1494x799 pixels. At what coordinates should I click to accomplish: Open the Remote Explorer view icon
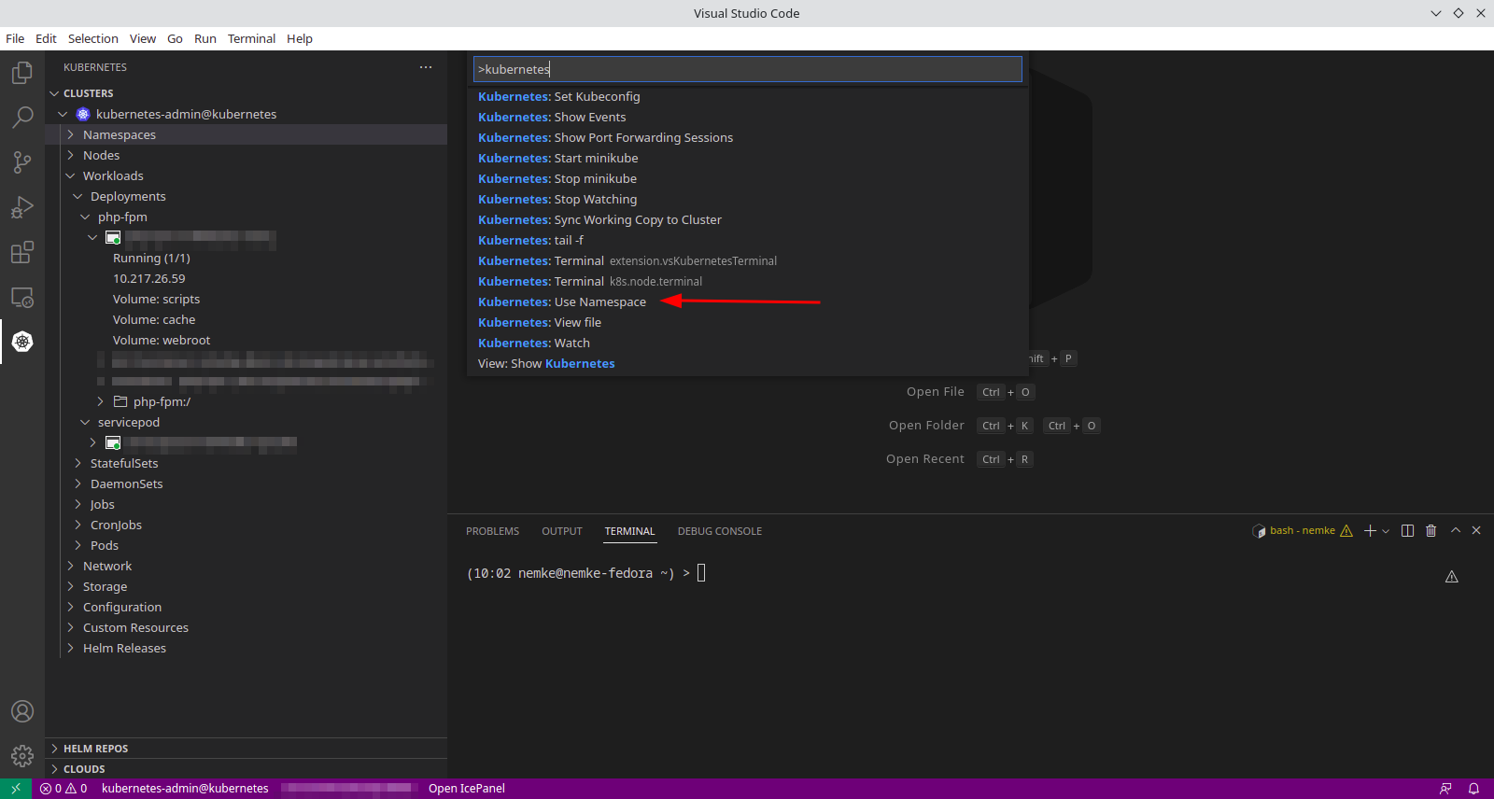click(x=22, y=298)
